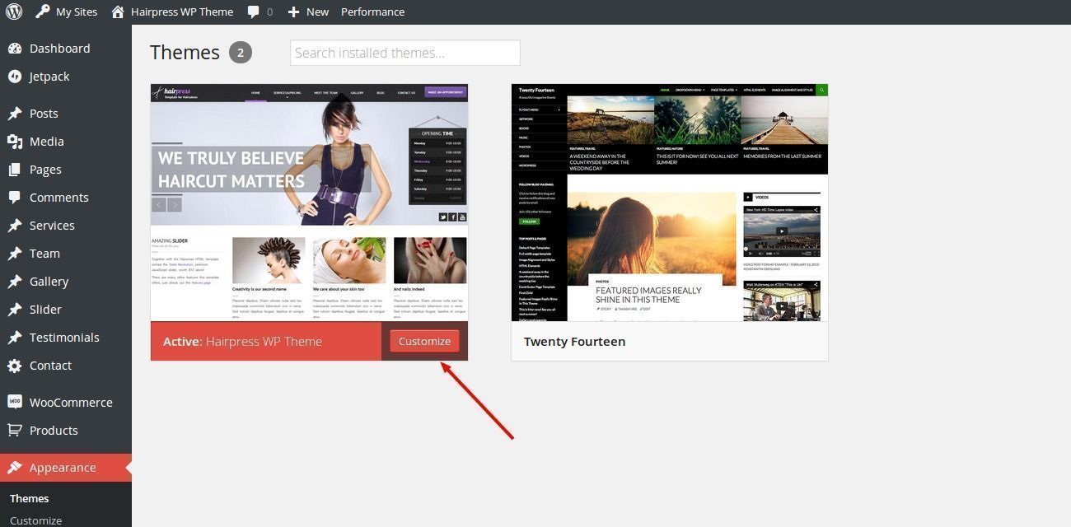Open the Posts menu label

click(44, 114)
